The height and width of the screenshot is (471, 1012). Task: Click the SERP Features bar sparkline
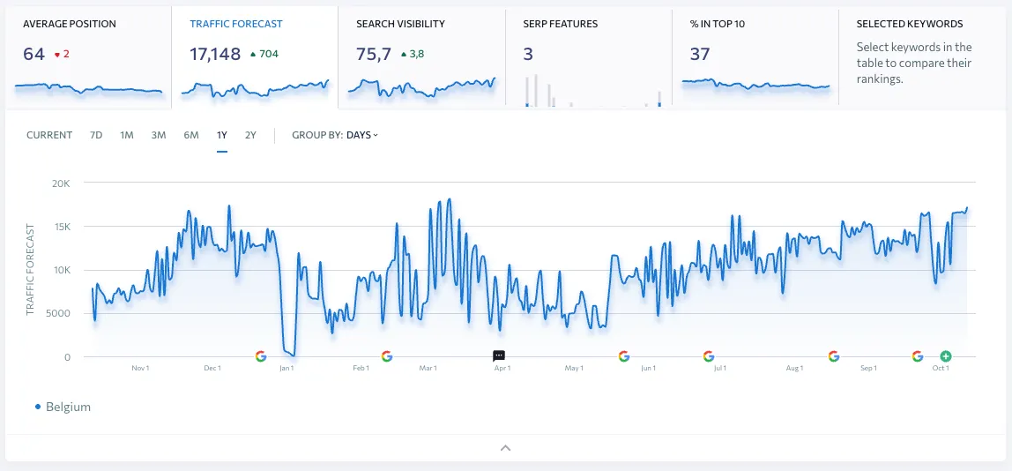click(x=593, y=91)
